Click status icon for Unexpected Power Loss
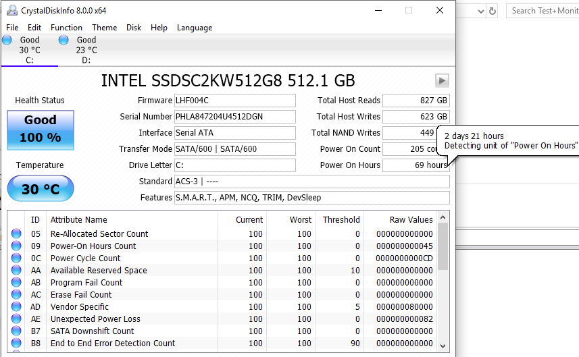The height and width of the screenshot is (357, 579). point(16,319)
